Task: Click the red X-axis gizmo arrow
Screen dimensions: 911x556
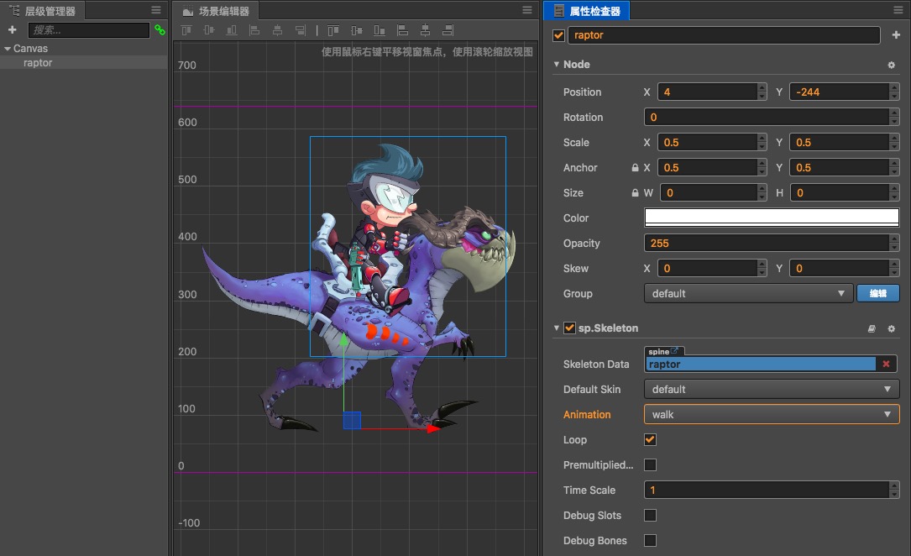Action: (433, 429)
